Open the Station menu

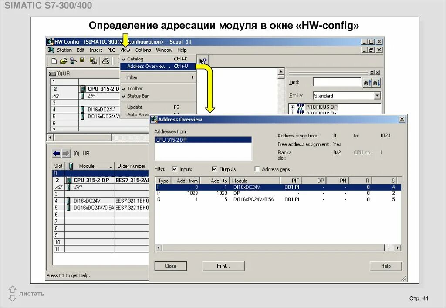coord(64,50)
